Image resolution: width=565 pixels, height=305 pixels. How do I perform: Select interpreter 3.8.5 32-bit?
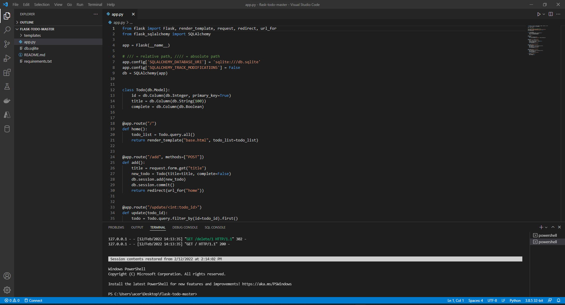(x=534, y=300)
